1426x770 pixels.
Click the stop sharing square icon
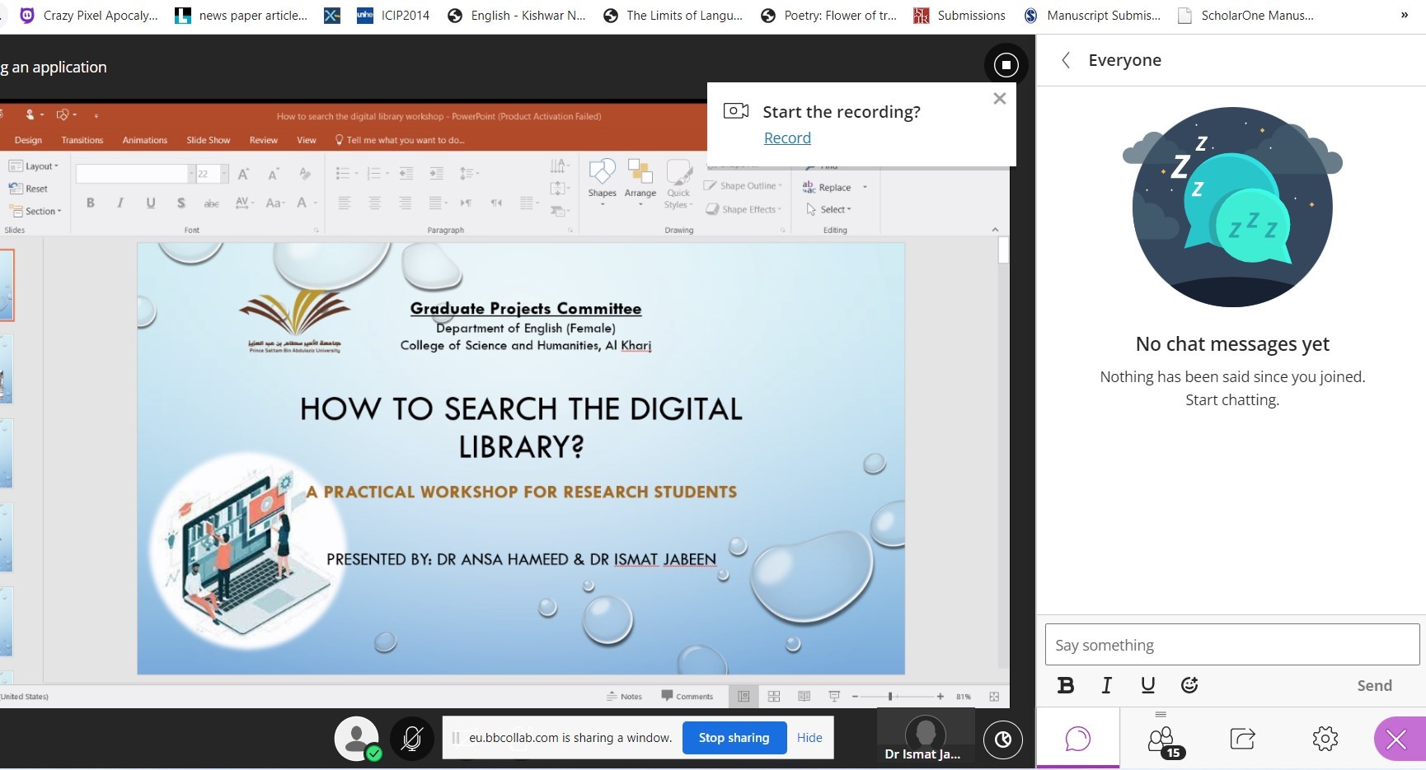coord(1006,65)
